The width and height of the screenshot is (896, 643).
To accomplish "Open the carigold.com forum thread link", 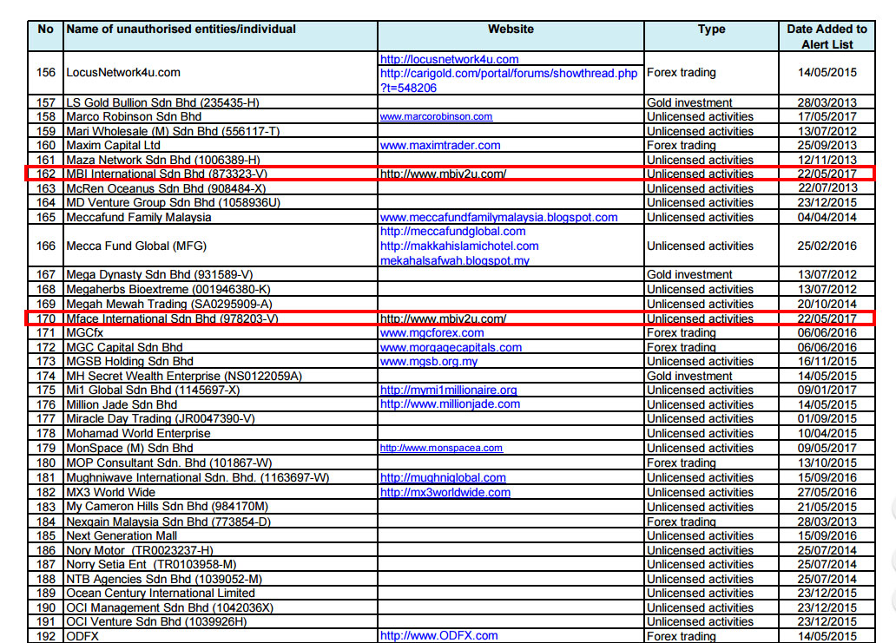I will click(x=508, y=74).
